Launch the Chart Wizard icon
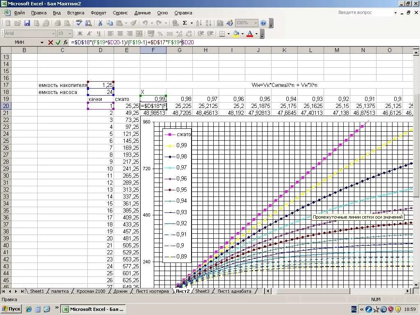420x315 pixels. point(220,23)
